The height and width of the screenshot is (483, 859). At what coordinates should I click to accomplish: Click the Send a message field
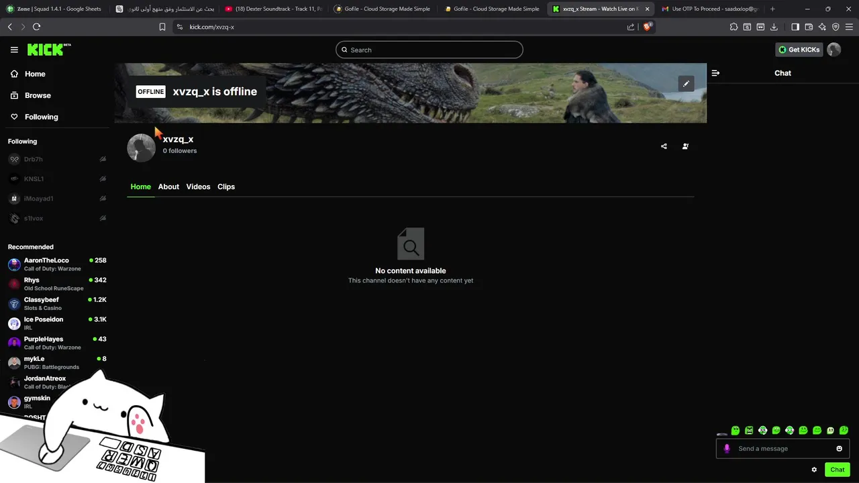click(782, 449)
